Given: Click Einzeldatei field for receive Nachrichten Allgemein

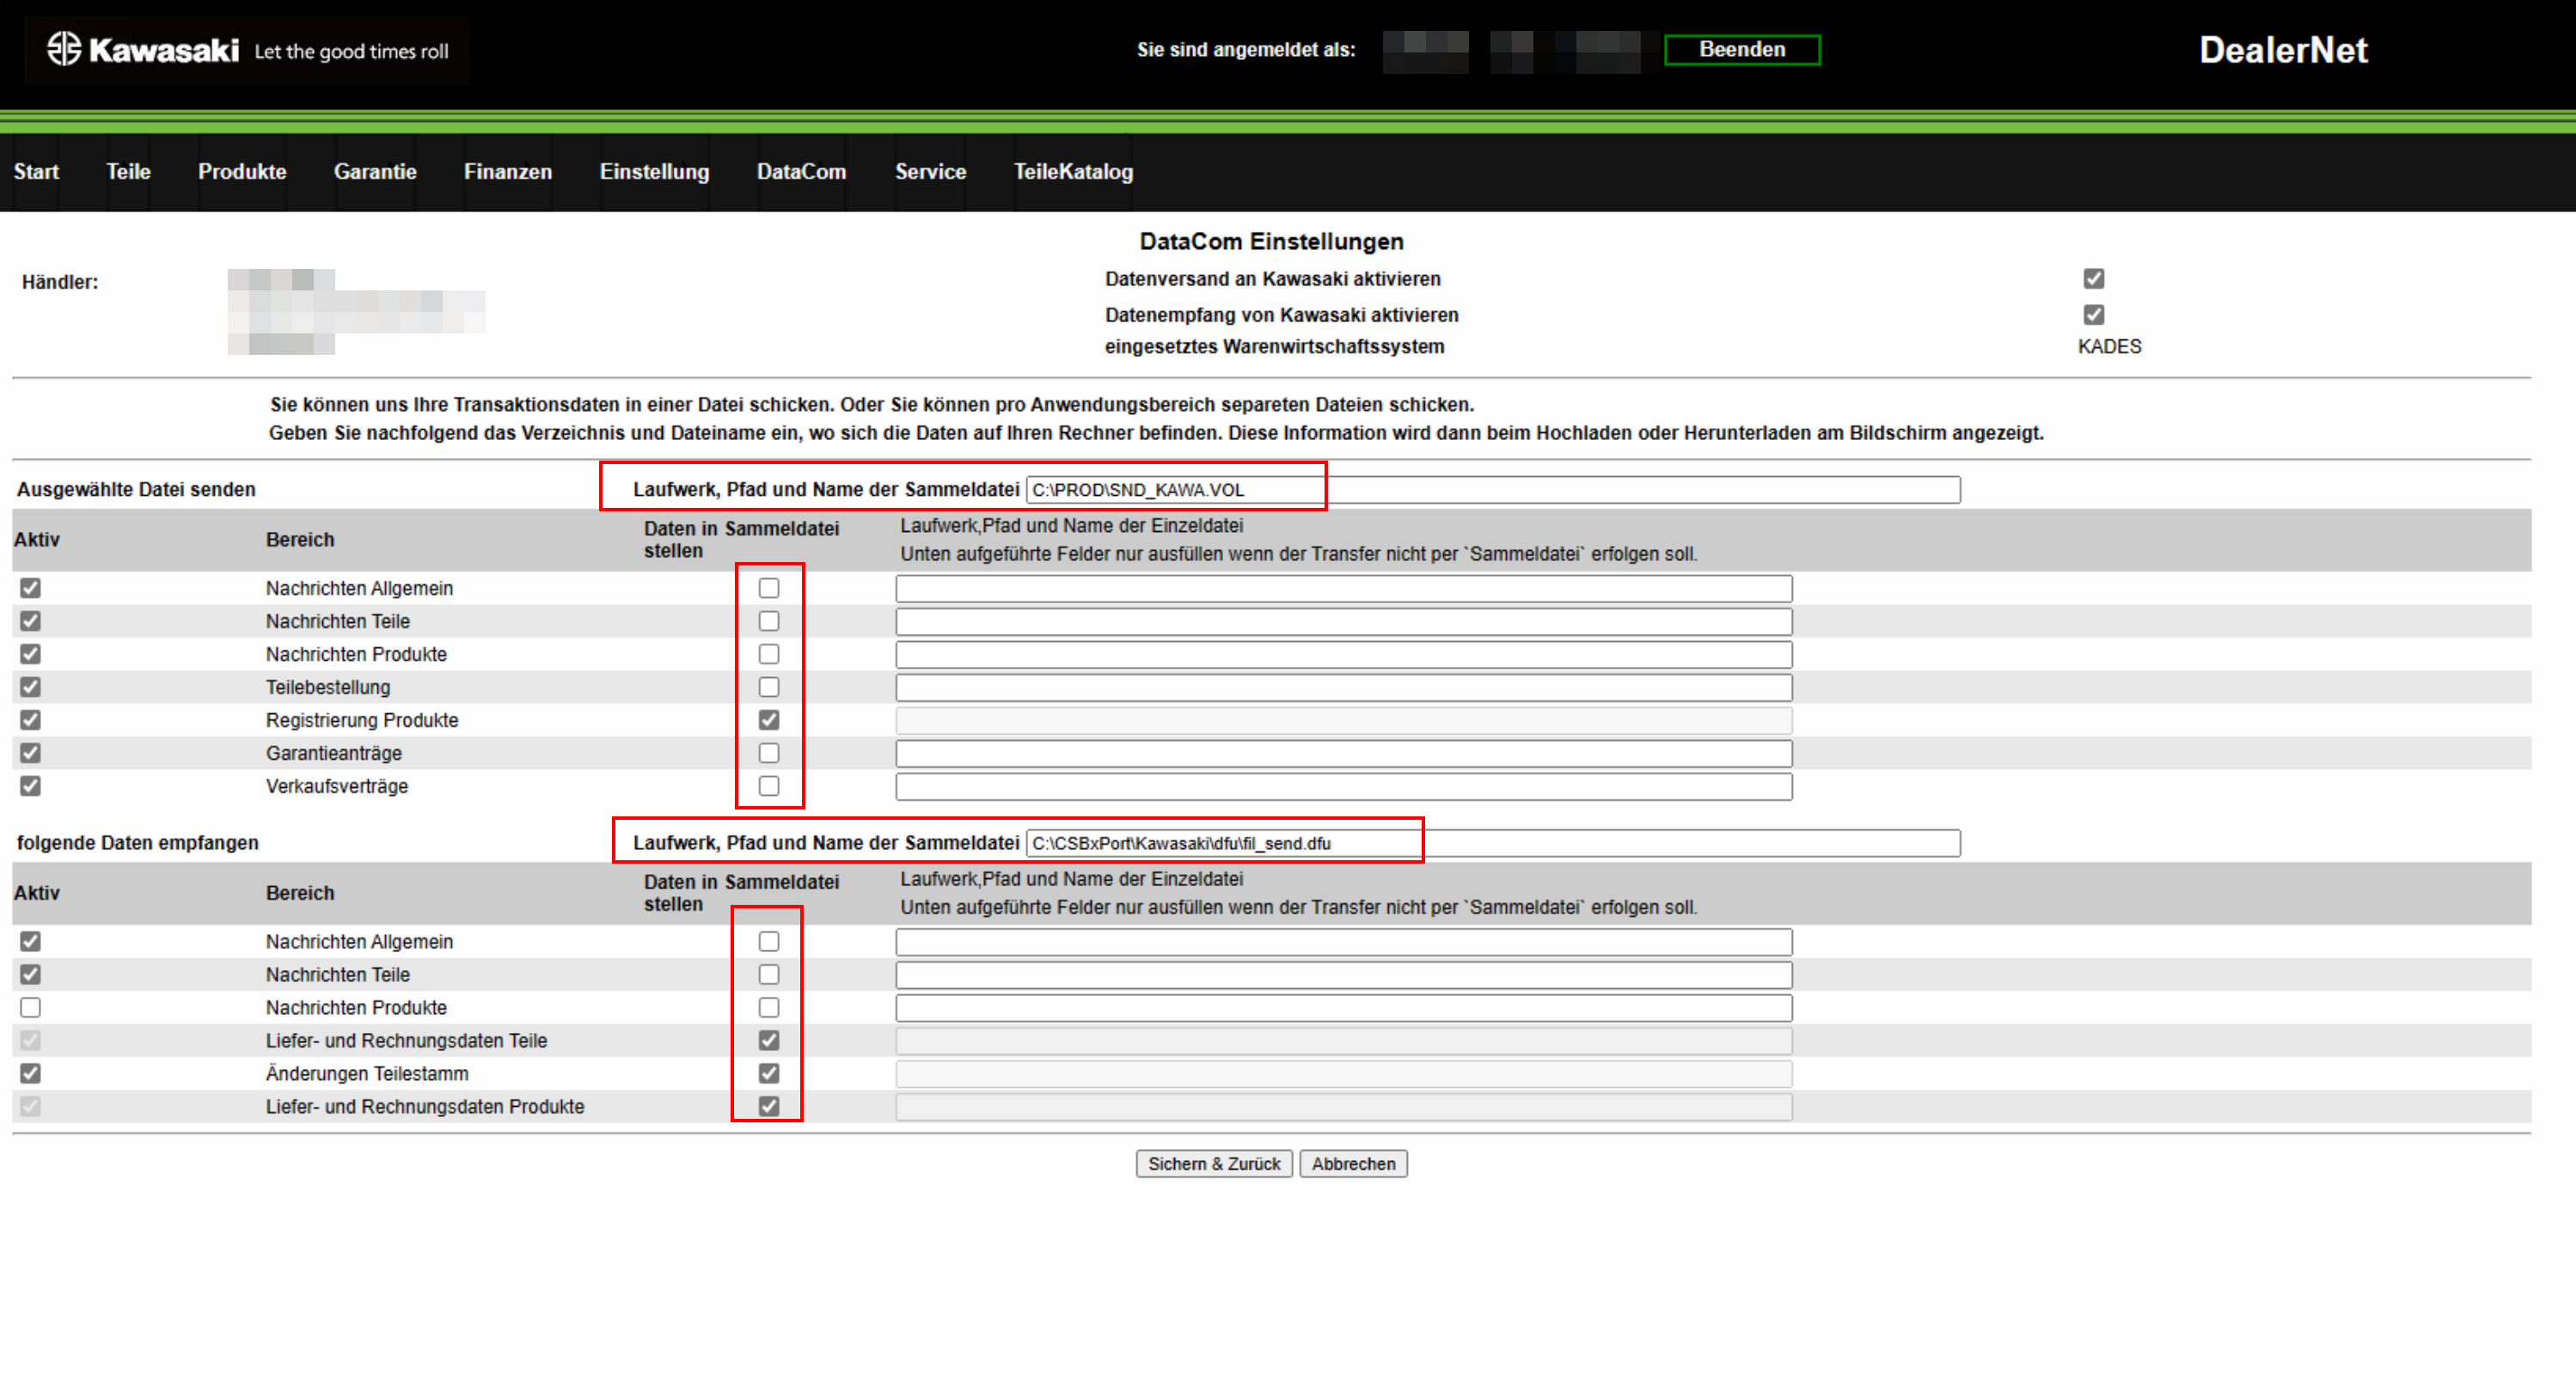Looking at the screenshot, I should 1344,942.
